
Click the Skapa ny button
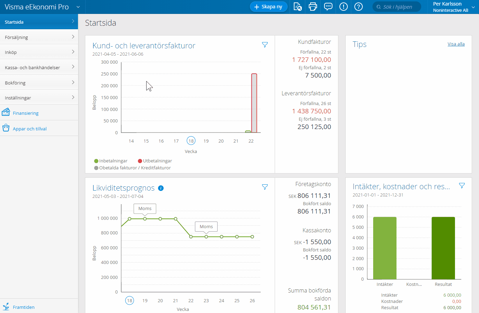pyautogui.click(x=268, y=7)
